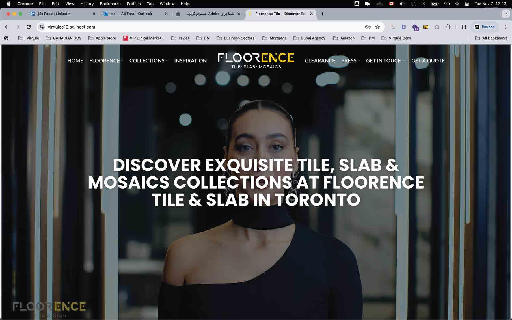The height and width of the screenshot is (320, 512).
Task: Open the Bookmarks menu in menu bar
Action: point(110,4)
